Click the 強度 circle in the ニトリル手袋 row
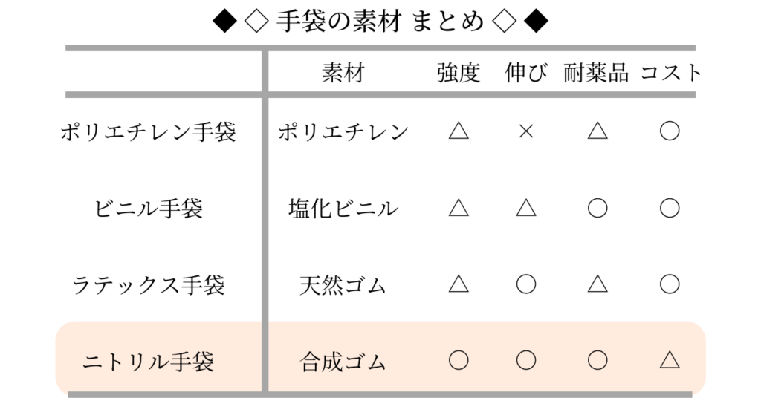The height and width of the screenshot is (398, 761). point(459,361)
